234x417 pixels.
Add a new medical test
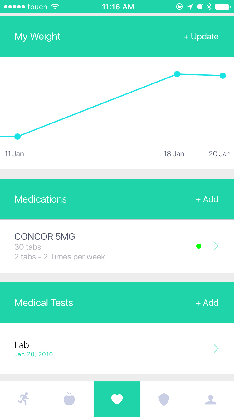point(207,303)
